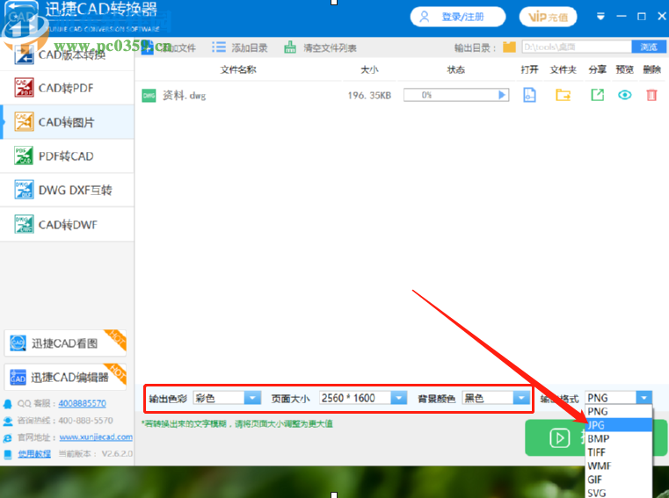Start converting 资料.dwg with play arrow
The height and width of the screenshot is (498, 669).
(502, 95)
